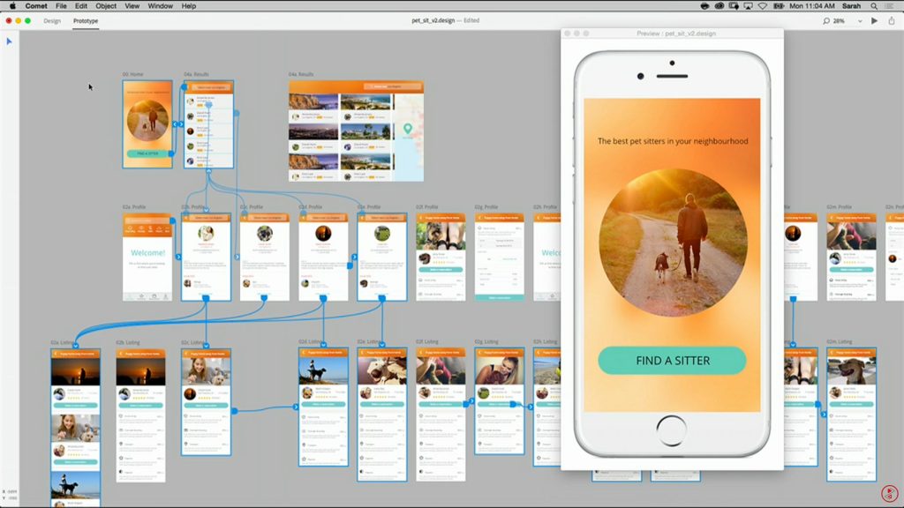This screenshot has width=904, height=508.
Task: Click the map location pin on tablet Results artboard
Action: pos(408,129)
